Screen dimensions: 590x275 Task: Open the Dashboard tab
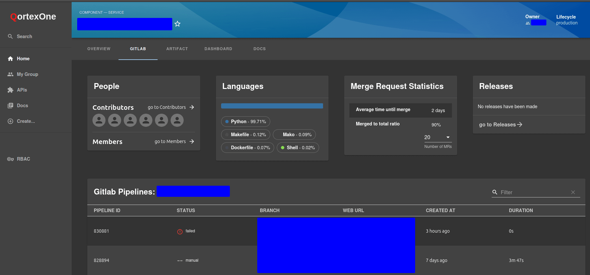[x=218, y=49]
